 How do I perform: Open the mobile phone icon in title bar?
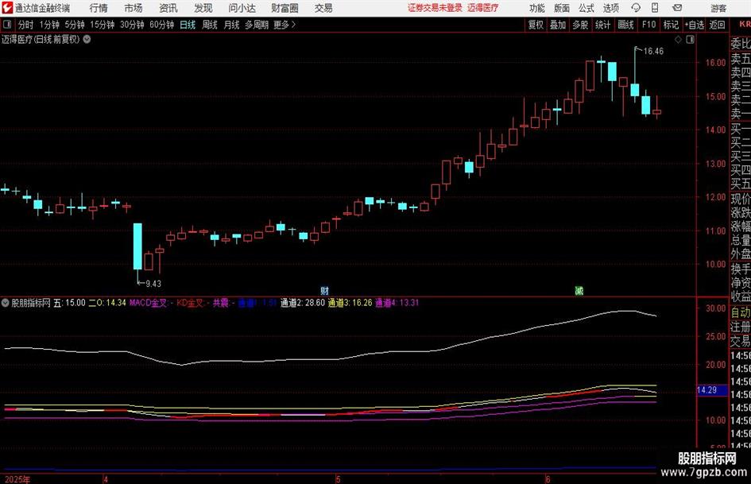pos(655,8)
